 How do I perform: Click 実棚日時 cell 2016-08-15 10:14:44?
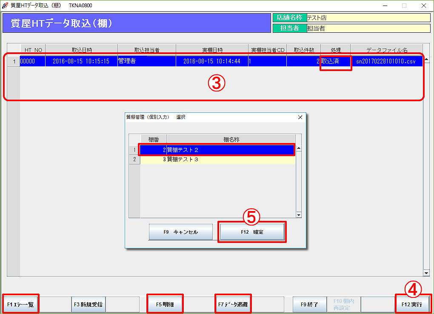212,61
